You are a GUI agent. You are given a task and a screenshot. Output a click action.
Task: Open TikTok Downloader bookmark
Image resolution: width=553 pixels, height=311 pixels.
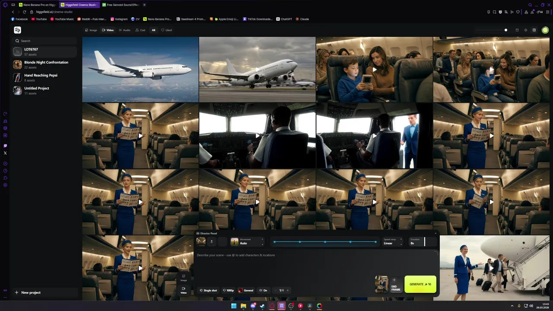(258, 19)
